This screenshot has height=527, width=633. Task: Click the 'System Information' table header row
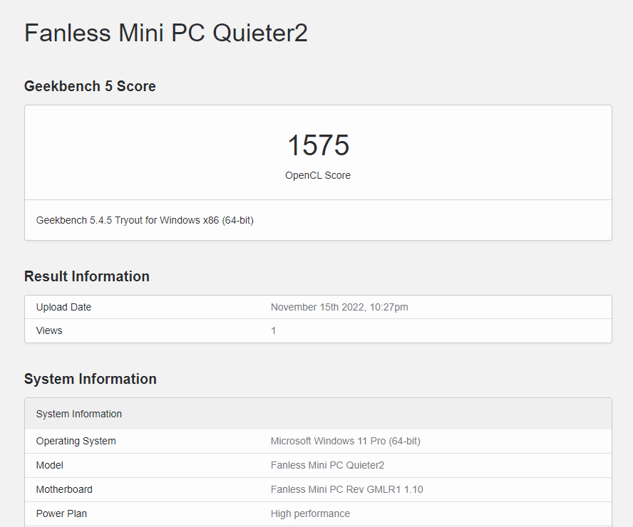click(318, 414)
